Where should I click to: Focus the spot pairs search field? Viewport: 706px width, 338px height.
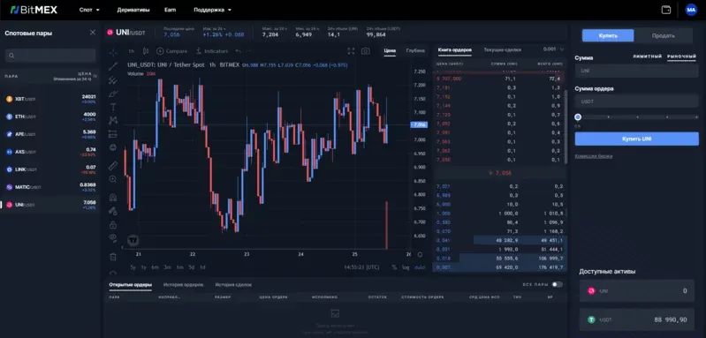50,56
